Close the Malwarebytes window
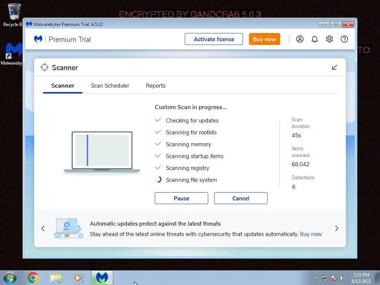This screenshot has height=285, width=380. coord(348,24)
